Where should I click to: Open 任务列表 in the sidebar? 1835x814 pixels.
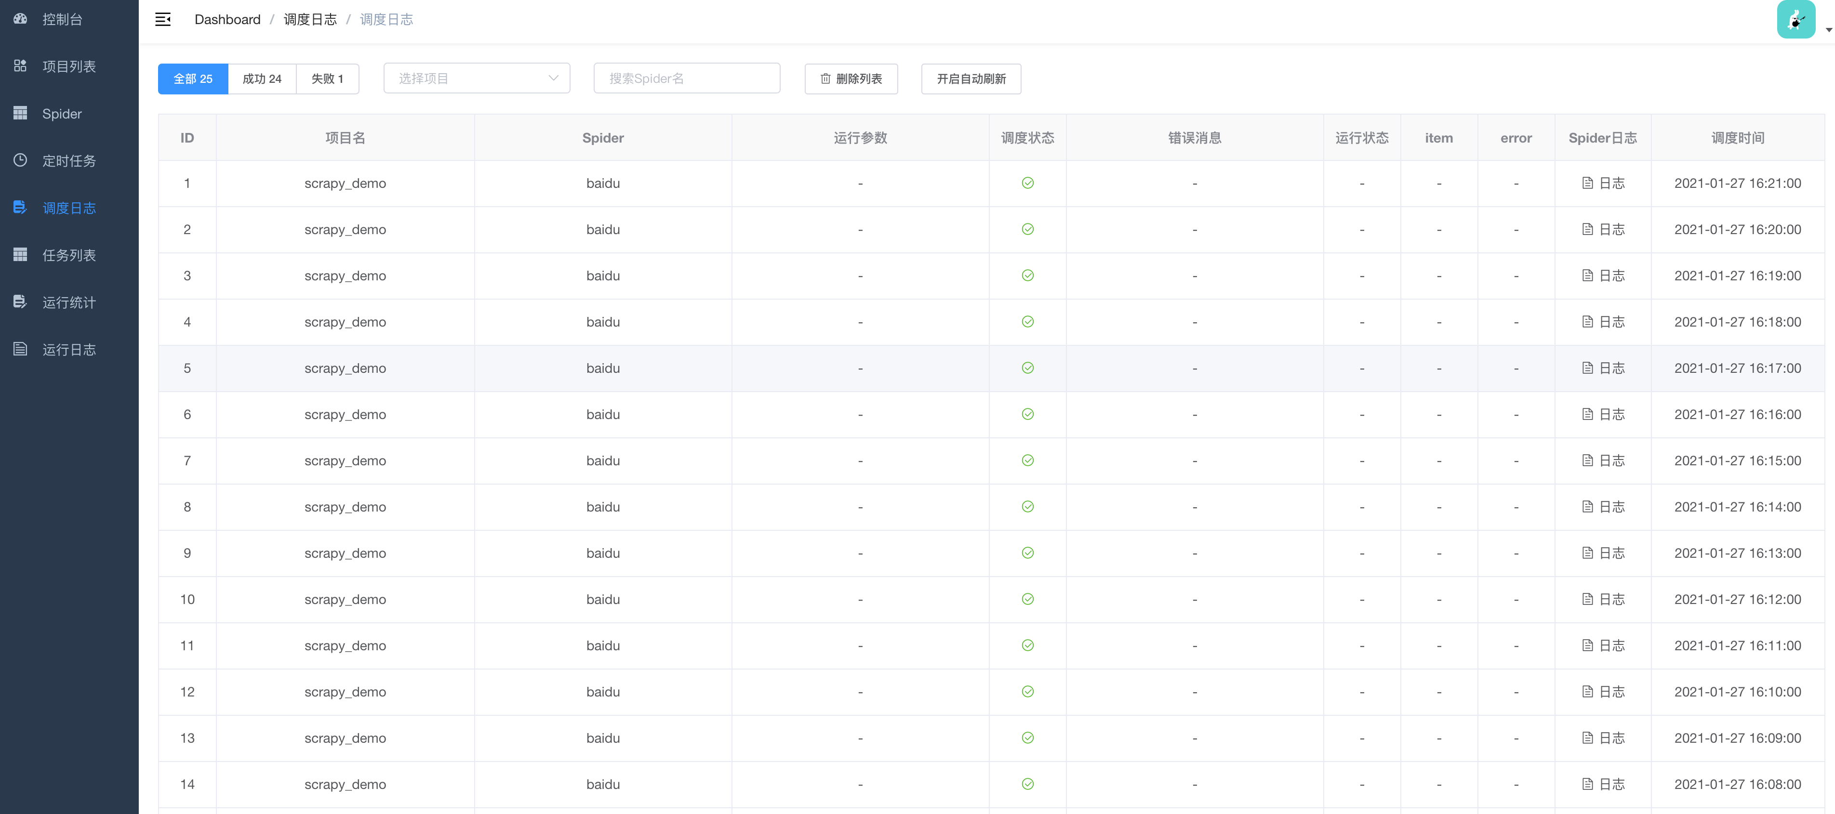pos(68,255)
